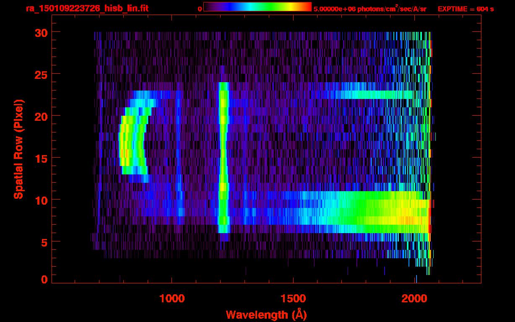The width and height of the screenshot is (515, 322).
Task: Click the x-axis tick label 2000
Action: point(415,299)
